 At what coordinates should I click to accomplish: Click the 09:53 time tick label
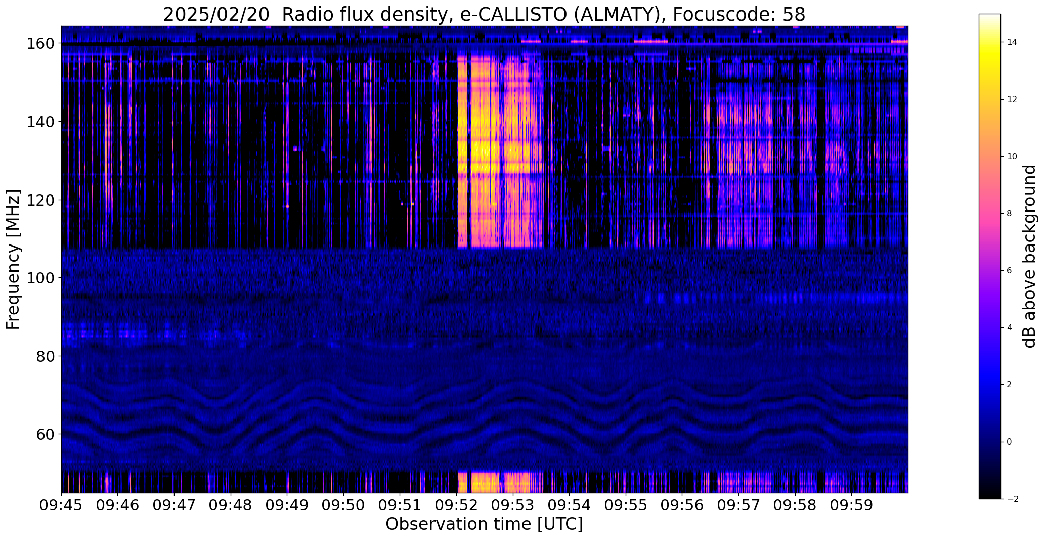513,505
